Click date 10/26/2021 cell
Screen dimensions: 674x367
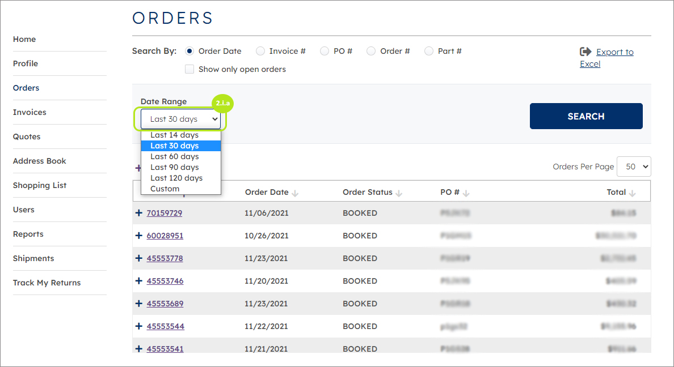pyautogui.click(x=267, y=236)
